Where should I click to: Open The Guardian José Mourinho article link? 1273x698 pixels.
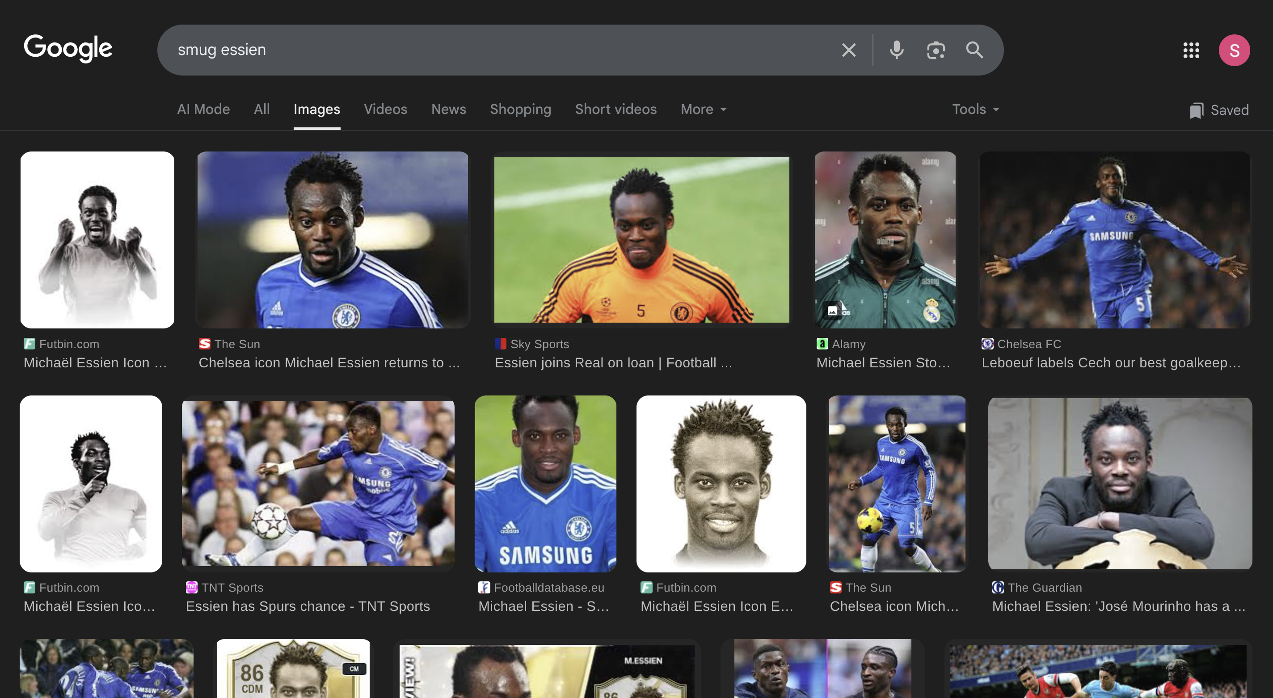(1118, 606)
